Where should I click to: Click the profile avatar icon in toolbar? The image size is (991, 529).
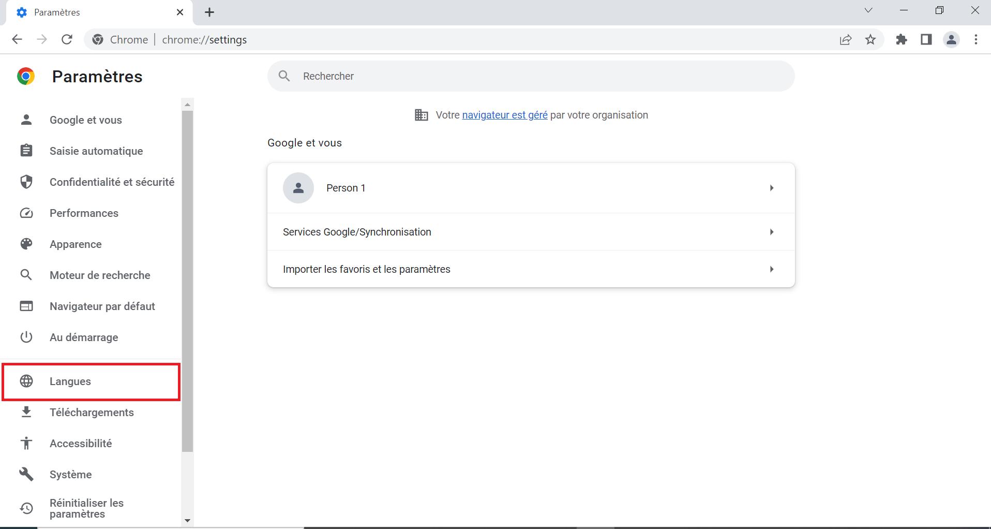pyautogui.click(x=951, y=40)
